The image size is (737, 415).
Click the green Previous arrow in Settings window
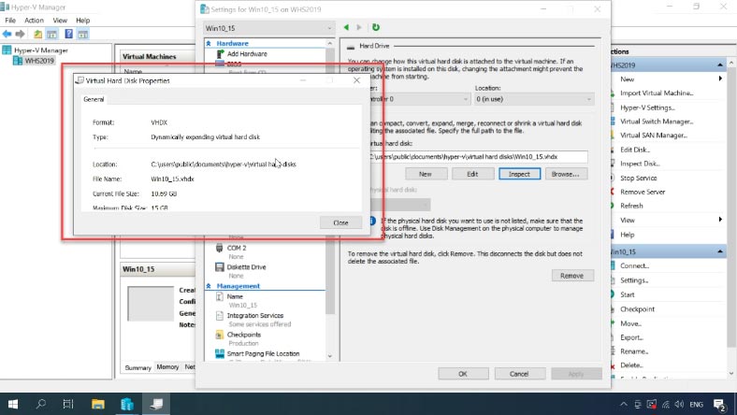click(x=346, y=27)
